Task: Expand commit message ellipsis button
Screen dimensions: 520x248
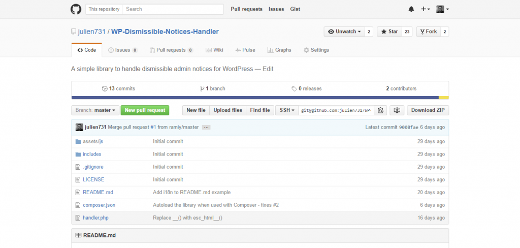Action: (x=206, y=128)
